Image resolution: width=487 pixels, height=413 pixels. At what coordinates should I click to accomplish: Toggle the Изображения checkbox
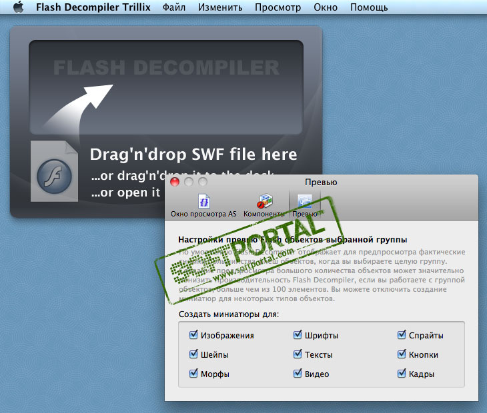(x=193, y=335)
